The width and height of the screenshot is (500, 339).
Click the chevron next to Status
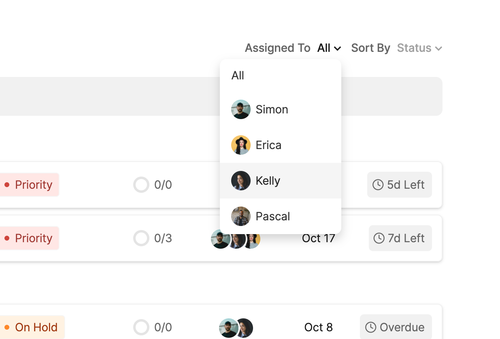pyautogui.click(x=438, y=49)
